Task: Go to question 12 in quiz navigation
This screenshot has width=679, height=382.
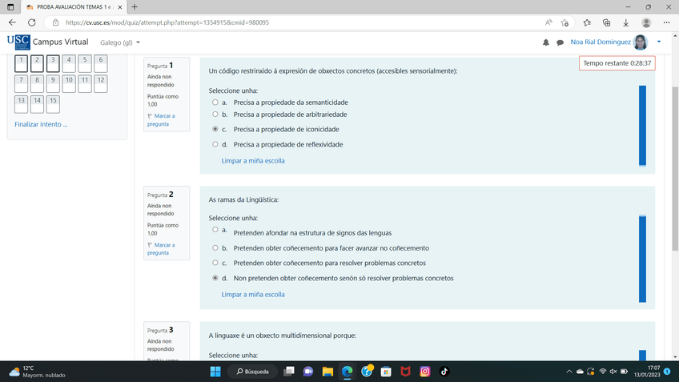Action: pos(100,83)
